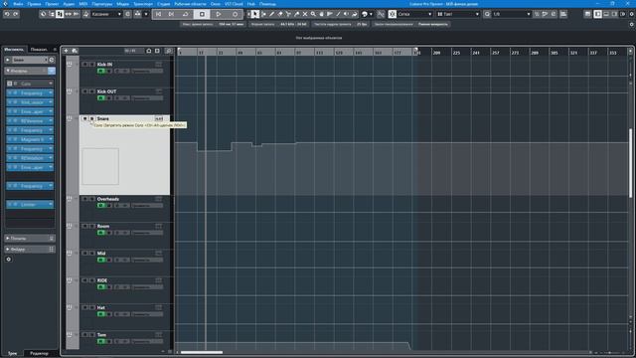This screenshot has width=636, height=358.
Task: Solo the Hat track
Action: tap(92, 307)
